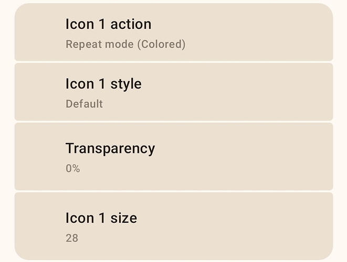Select the Icon 1 action title
Viewport: 347px width, 262px height.
108,24
